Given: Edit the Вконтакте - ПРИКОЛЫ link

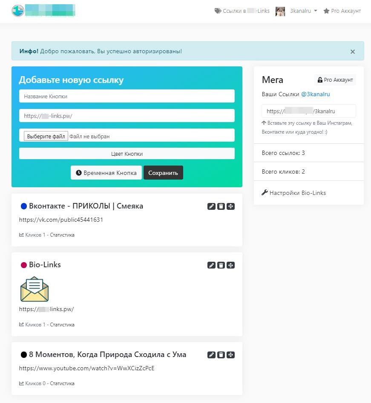Looking at the screenshot, I should point(211,206).
